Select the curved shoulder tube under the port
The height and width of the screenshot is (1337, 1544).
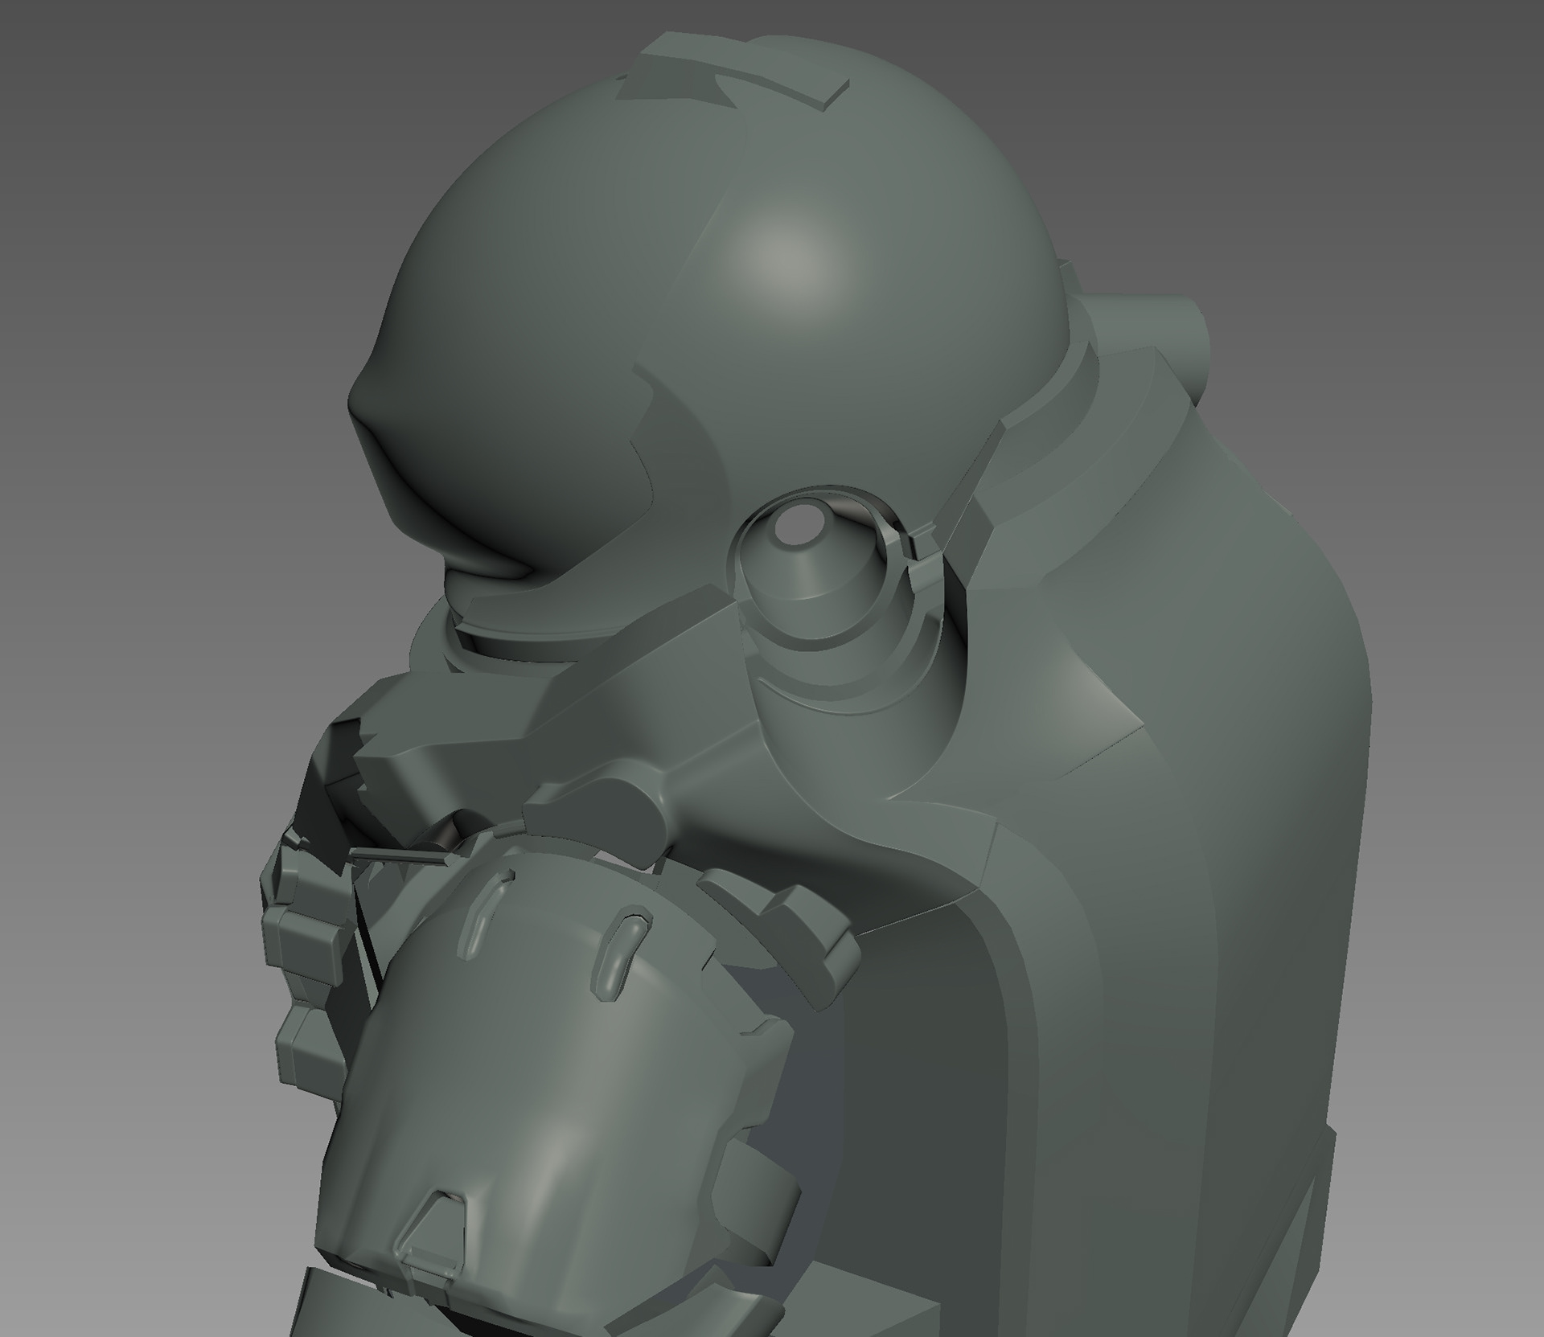coord(852,724)
